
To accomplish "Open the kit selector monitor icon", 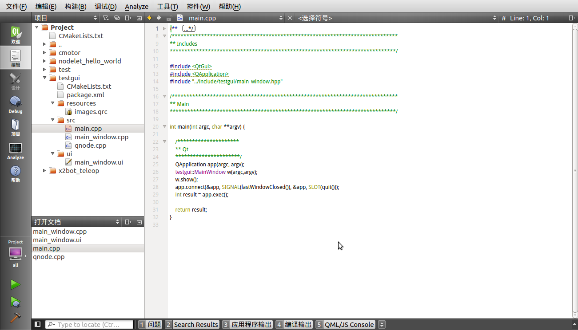I will [x=16, y=254].
